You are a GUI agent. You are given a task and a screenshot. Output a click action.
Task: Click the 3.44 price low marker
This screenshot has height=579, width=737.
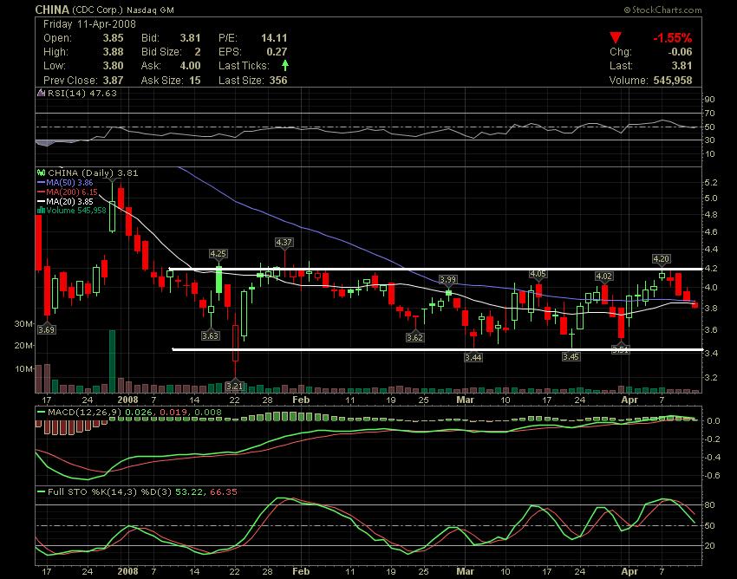pyautogui.click(x=473, y=358)
